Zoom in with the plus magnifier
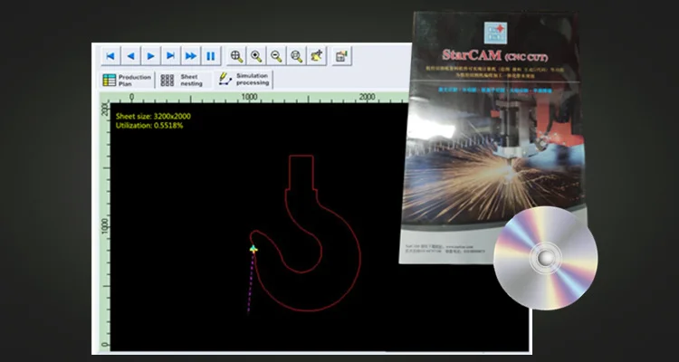This screenshot has height=362, width=679. tap(257, 56)
